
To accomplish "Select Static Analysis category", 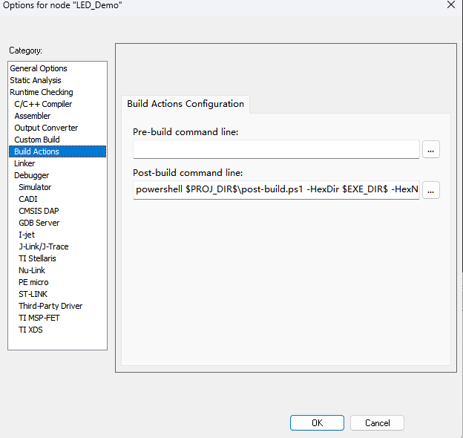I will click(x=36, y=80).
